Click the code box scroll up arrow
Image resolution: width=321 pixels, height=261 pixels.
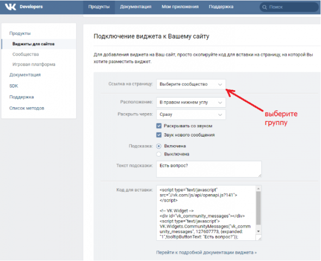(258, 188)
